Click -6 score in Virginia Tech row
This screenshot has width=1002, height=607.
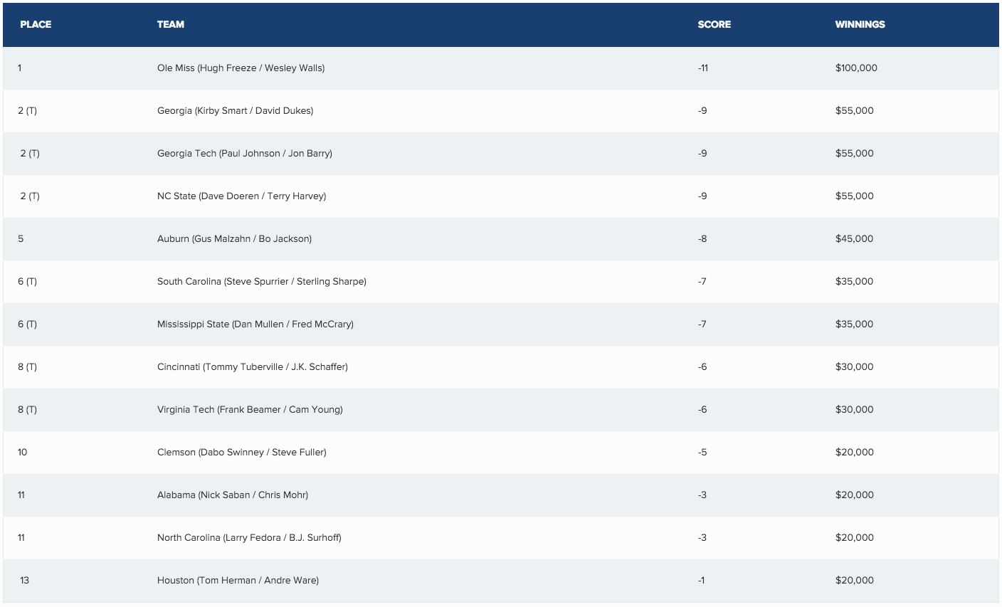(702, 410)
